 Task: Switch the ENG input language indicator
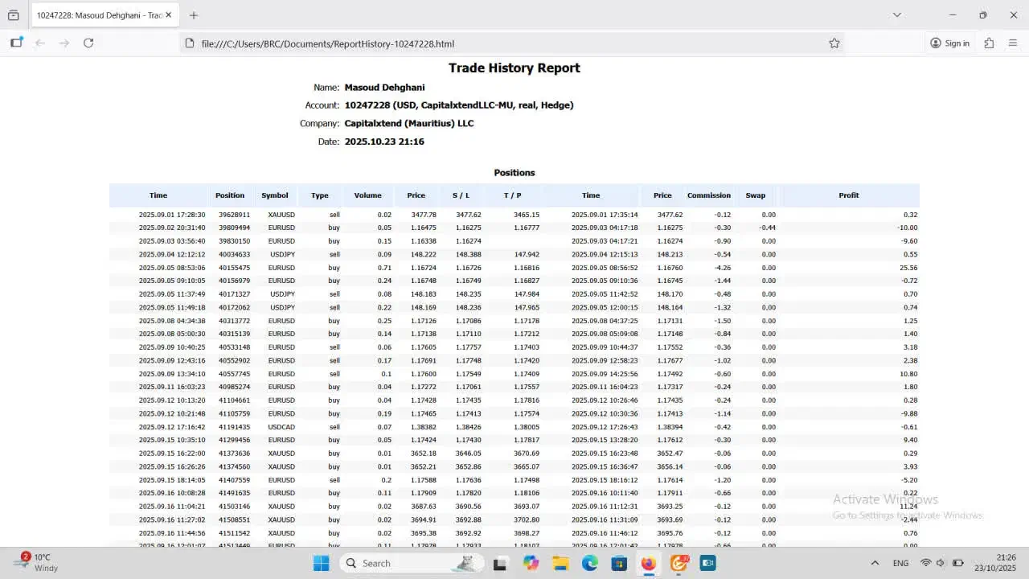coord(901,564)
